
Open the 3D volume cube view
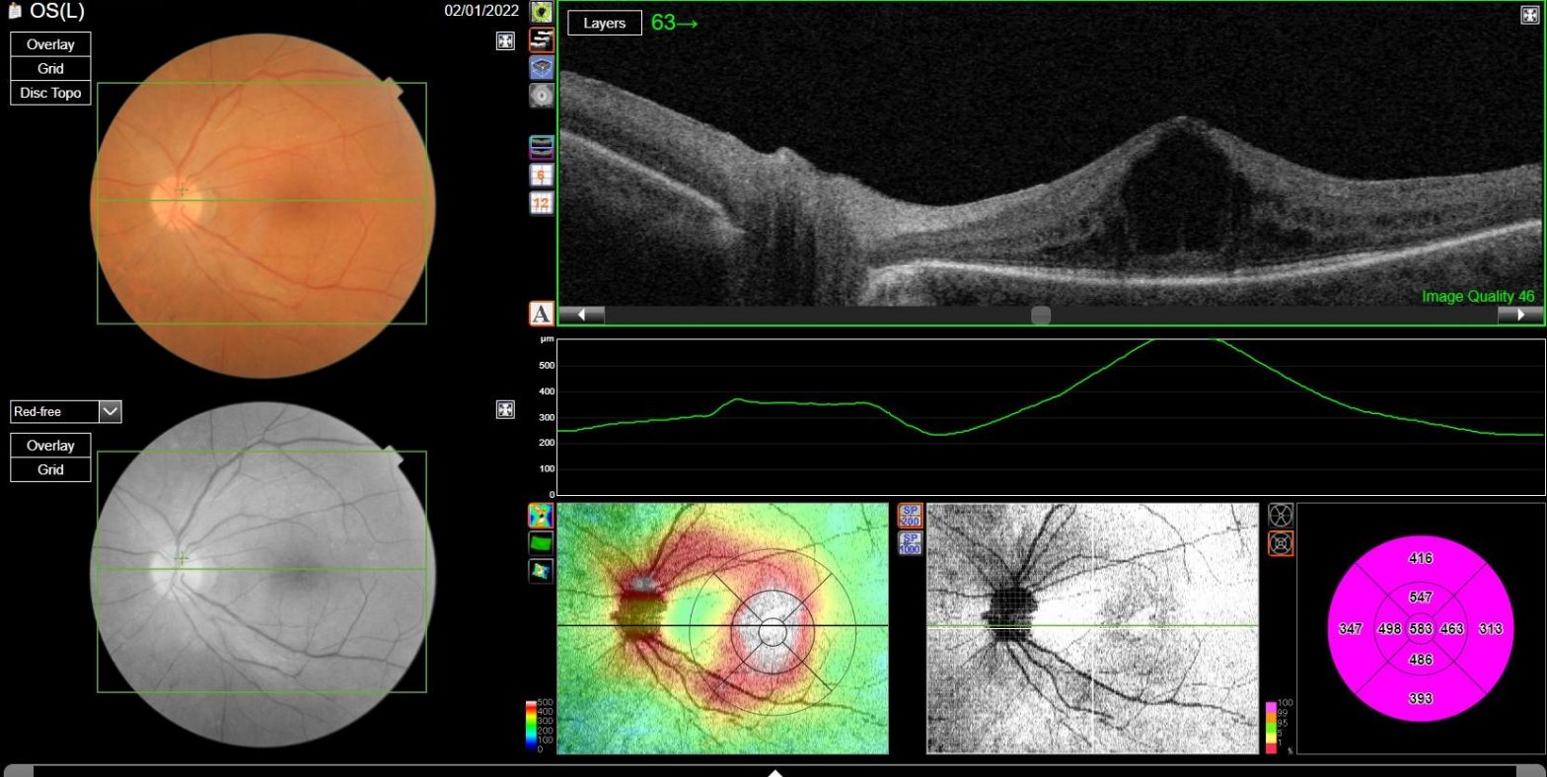tap(542, 68)
